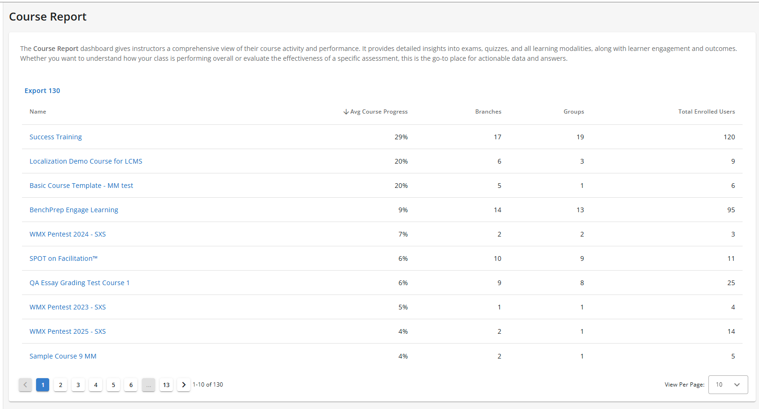Click the pagination ellipsis button
Viewport: 759px width, 409px height.
[149, 385]
